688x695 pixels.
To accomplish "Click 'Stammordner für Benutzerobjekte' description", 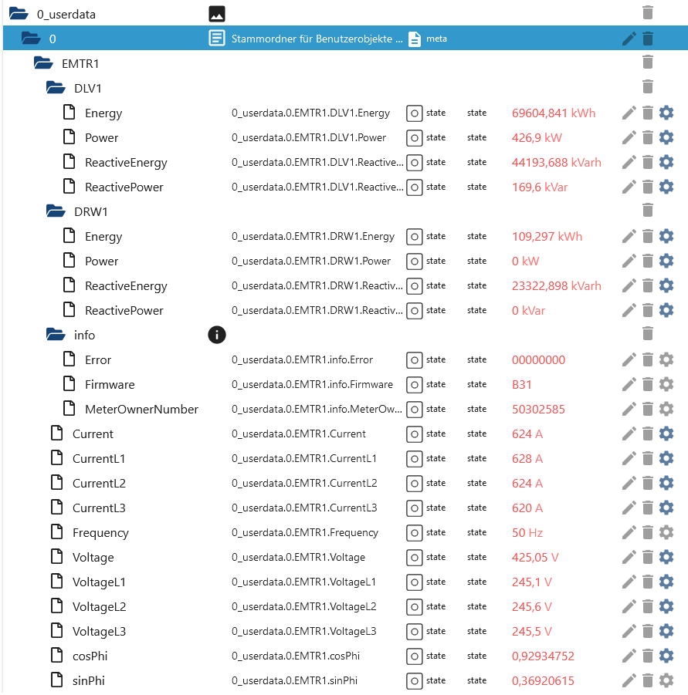I will tap(317, 39).
